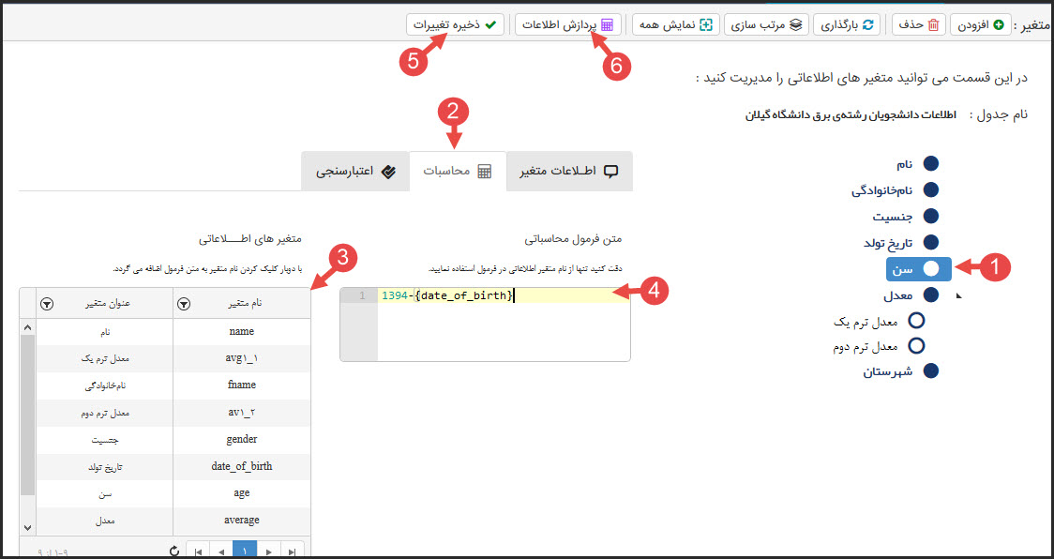Screen dimensions: 1054x559
Task: Click the refresh icon in table pagination
Action: tap(174, 551)
